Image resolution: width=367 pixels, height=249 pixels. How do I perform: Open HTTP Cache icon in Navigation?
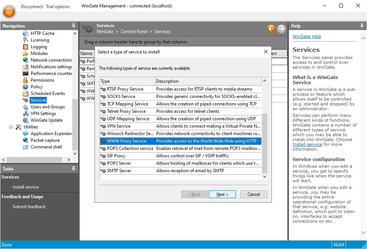[26, 33]
